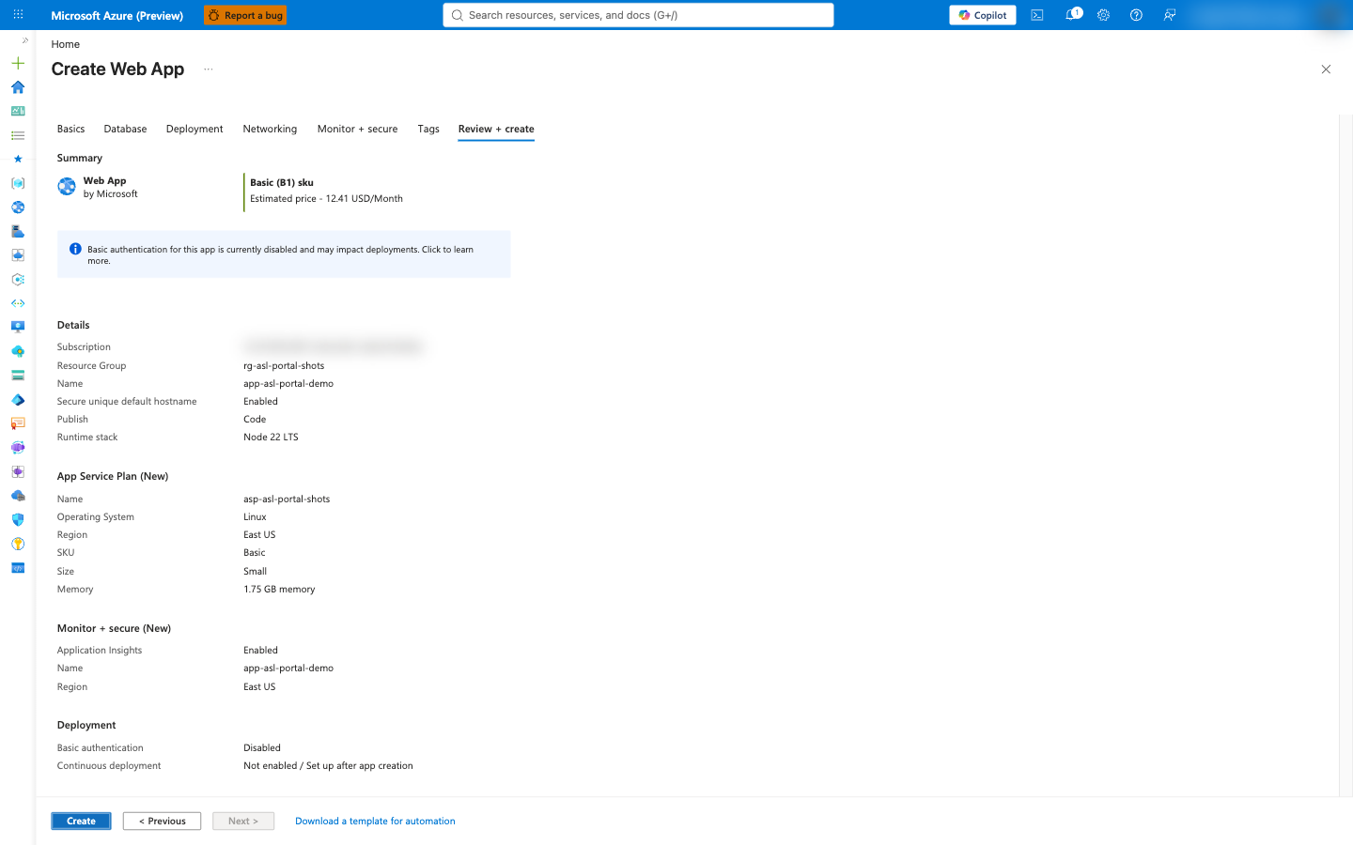1353x845 pixels.
Task: Open All services list icon in the sidebar
Action: tap(18, 135)
